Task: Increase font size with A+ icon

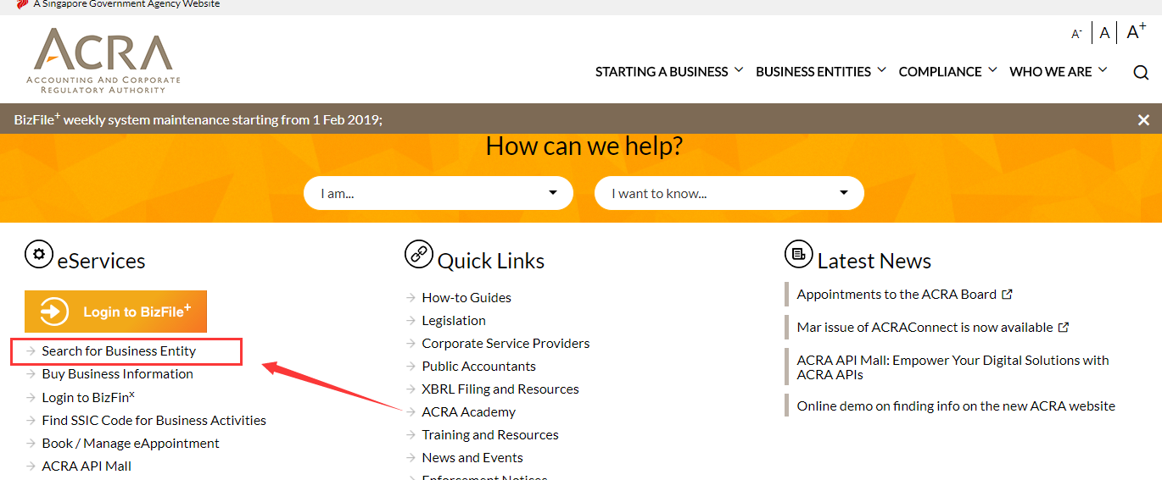Action: pyautogui.click(x=1136, y=32)
